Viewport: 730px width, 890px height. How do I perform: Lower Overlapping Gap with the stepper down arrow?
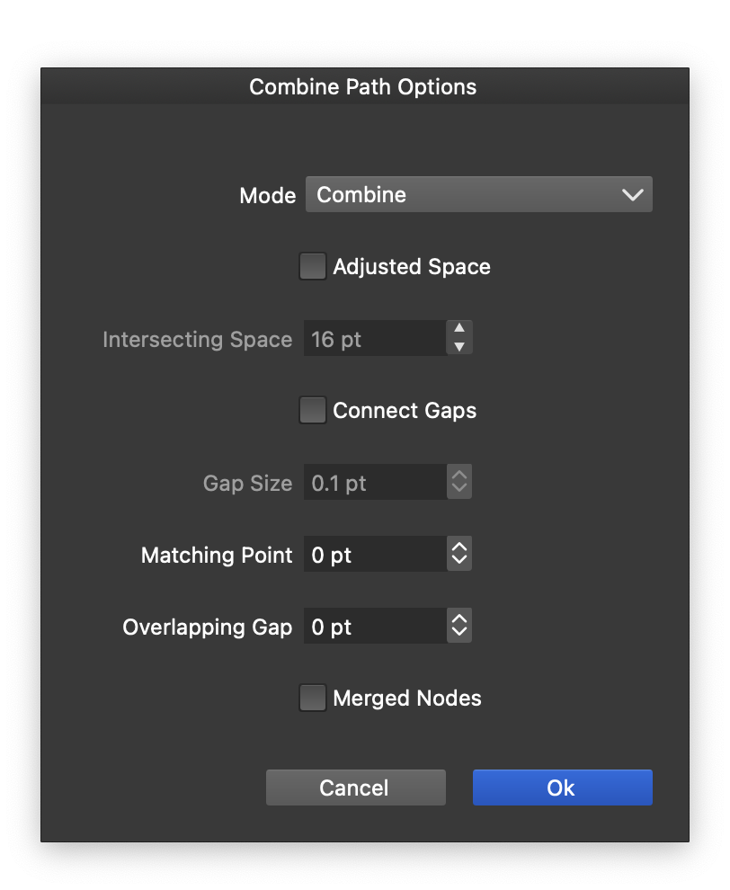[459, 635]
